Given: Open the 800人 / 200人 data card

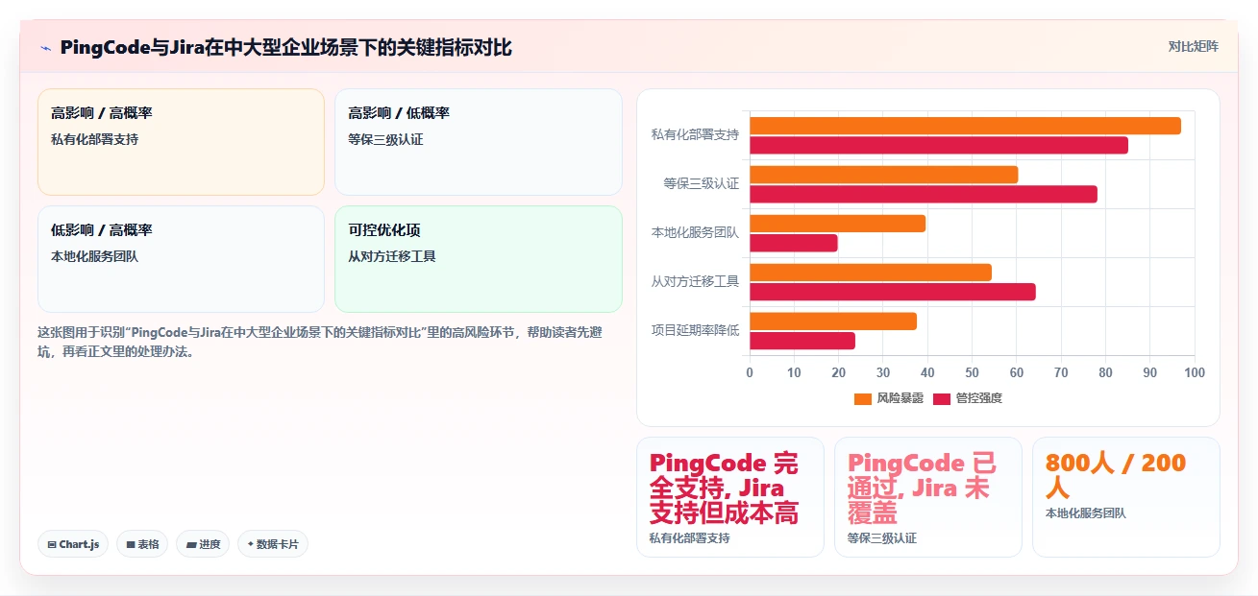Looking at the screenshot, I should point(1126,497).
